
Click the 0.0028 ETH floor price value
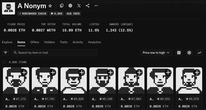coord(14,30)
